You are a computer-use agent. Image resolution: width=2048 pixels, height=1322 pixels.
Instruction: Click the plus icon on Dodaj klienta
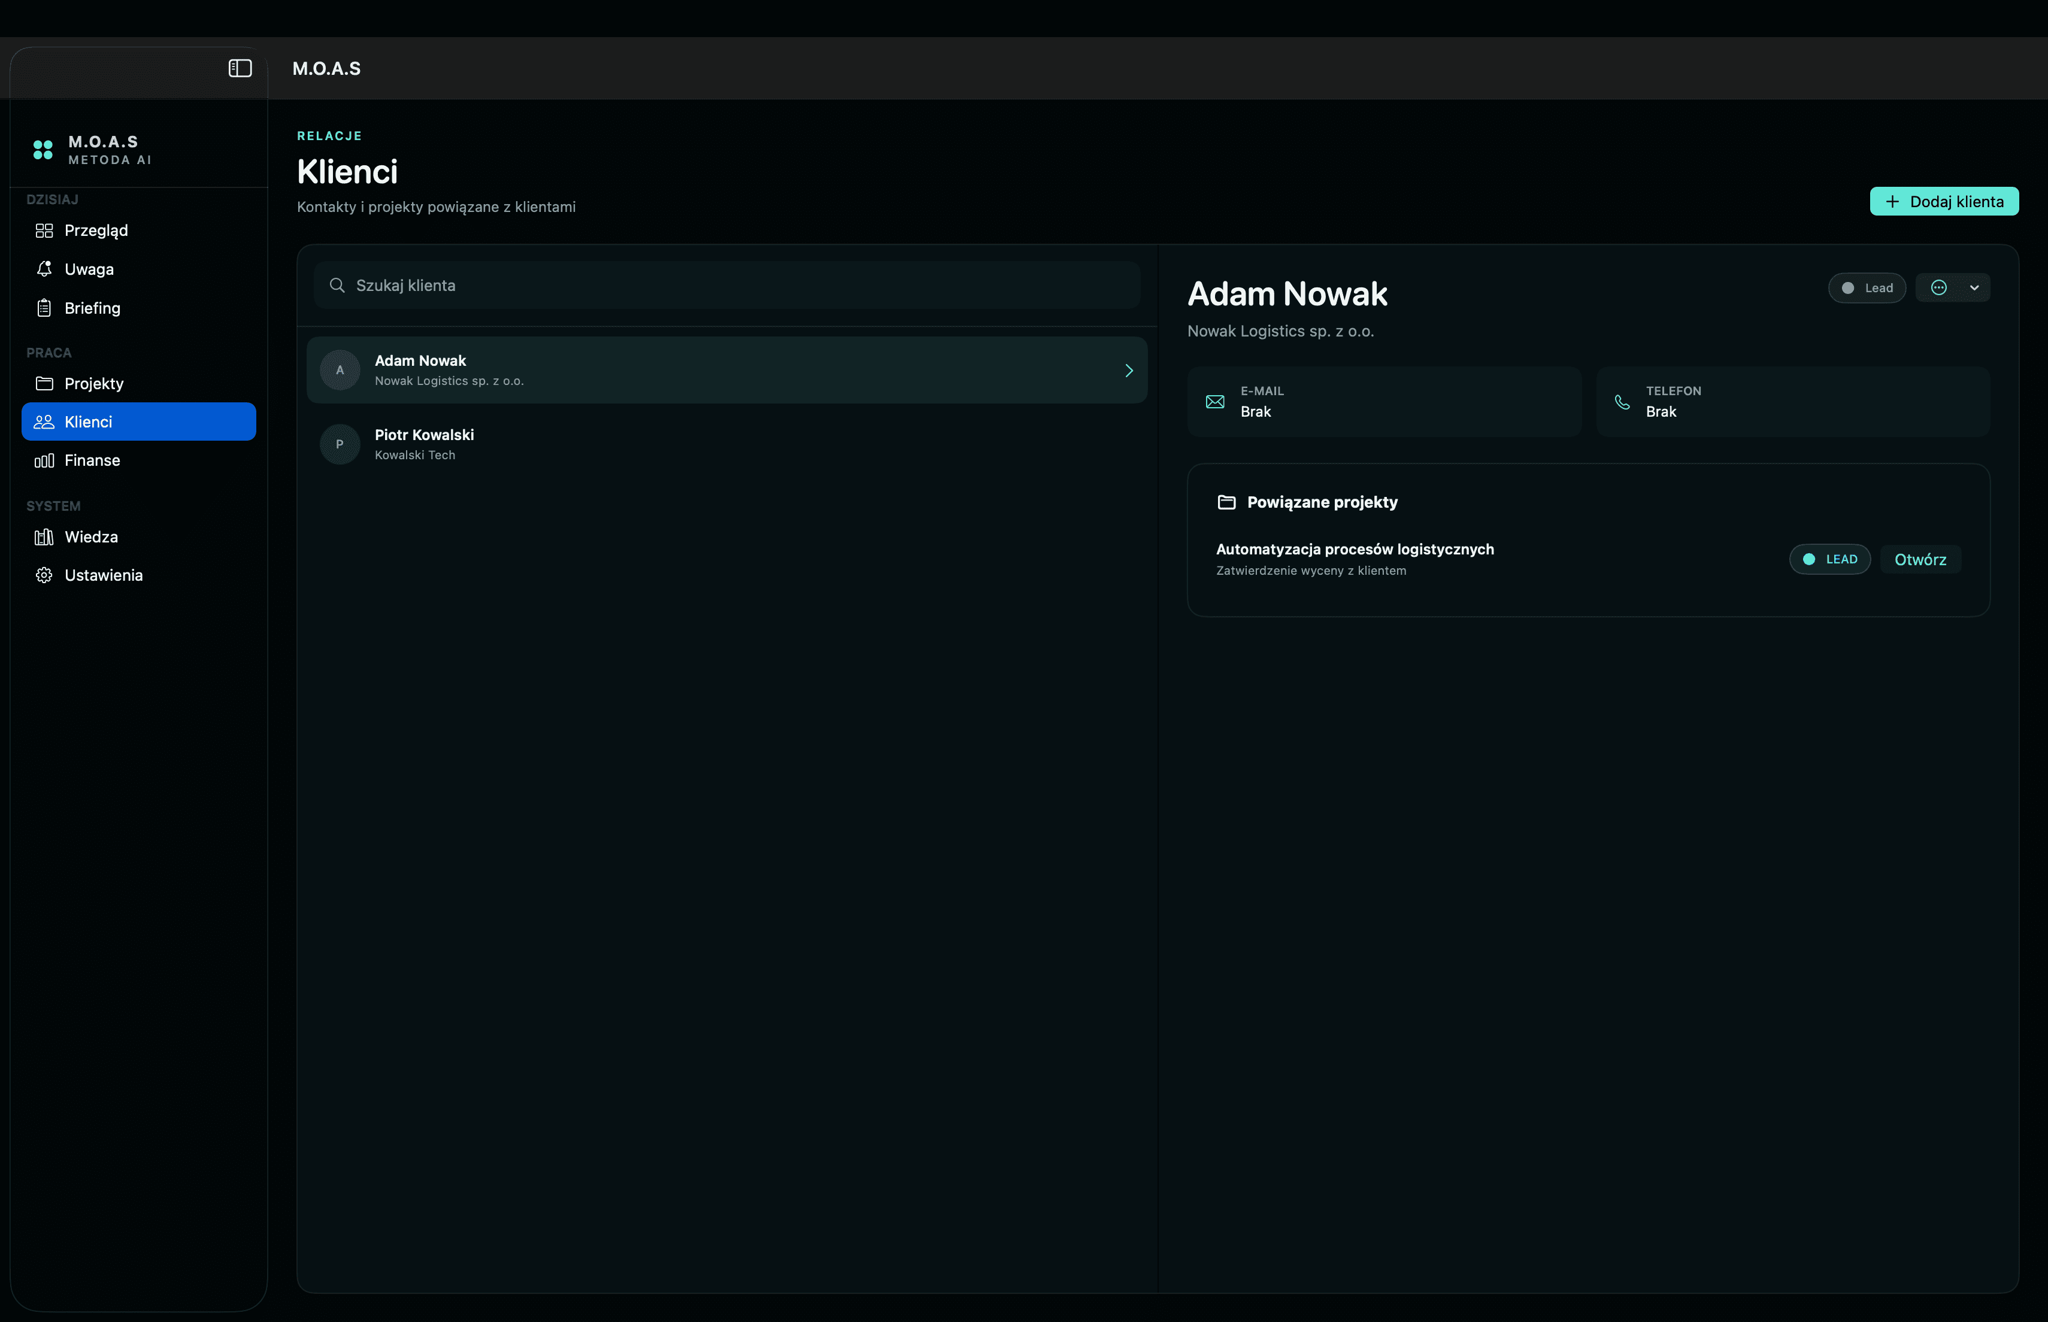click(x=1892, y=202)
